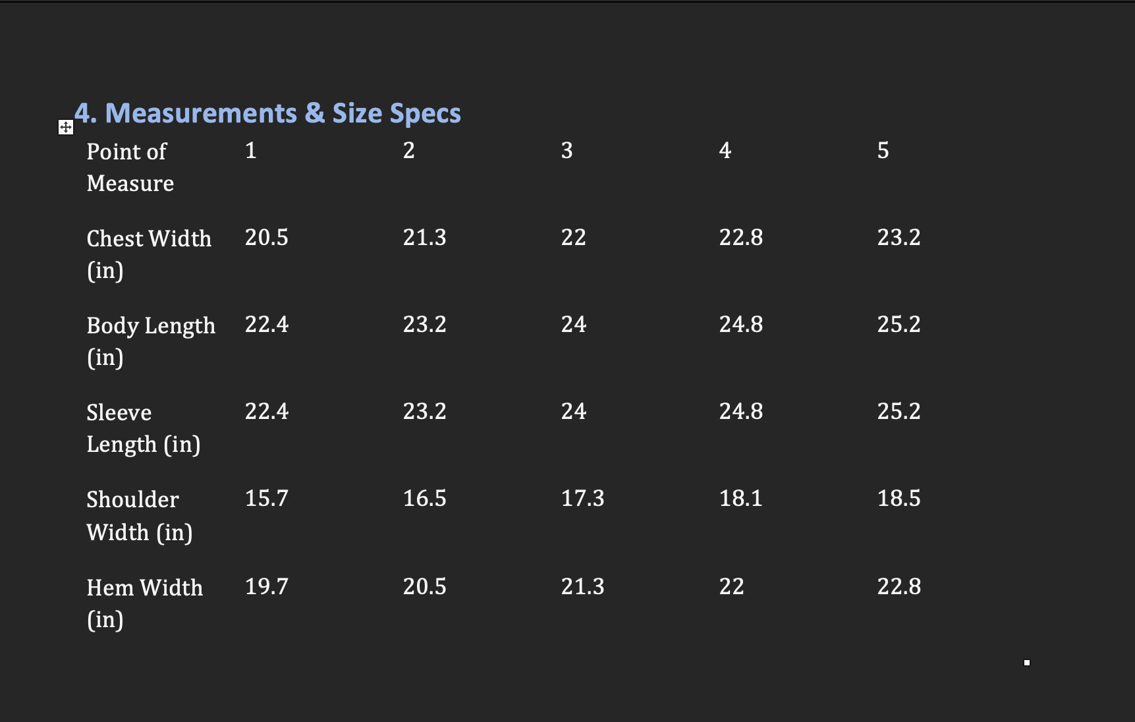Screen dimensions: 1135x722
Task: Click the table resize handle square
Action: tap(1026, 663)
